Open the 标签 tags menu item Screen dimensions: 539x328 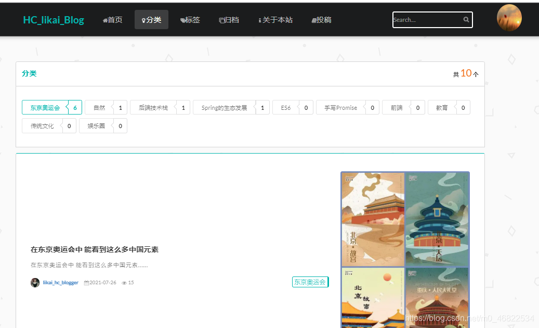pyautogui.click(x=190, y=20)
